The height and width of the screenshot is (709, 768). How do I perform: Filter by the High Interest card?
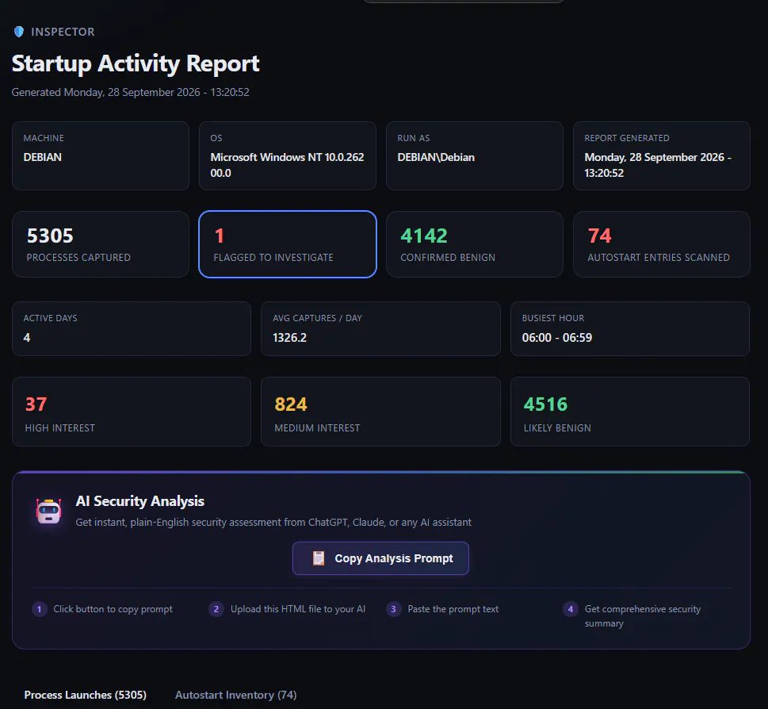tap(132, 412)
